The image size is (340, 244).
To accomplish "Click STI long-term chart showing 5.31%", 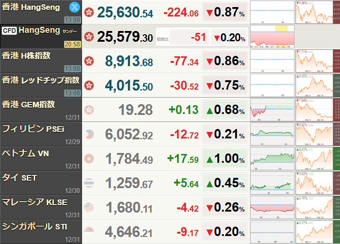I will (318, 232).
